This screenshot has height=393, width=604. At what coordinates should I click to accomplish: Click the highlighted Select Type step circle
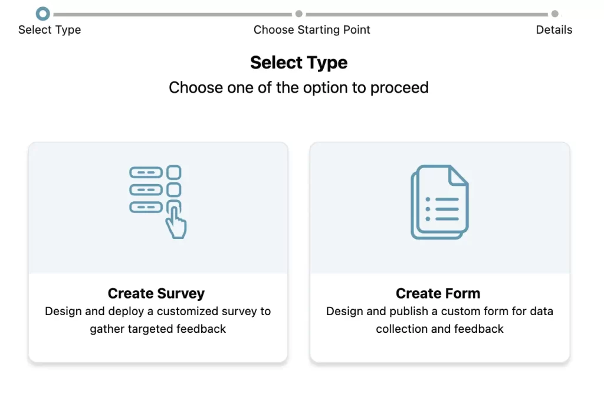pos(43,14)
